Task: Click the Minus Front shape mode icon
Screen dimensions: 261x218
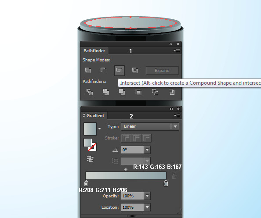Action: click(x=103, y=70)
